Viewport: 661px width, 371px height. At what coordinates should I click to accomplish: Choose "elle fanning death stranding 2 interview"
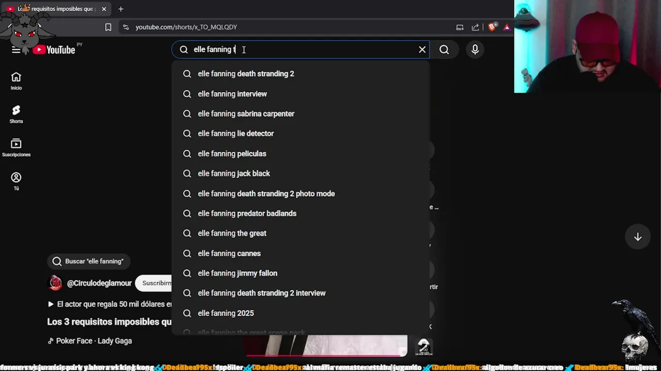click(x=301, y=293)
